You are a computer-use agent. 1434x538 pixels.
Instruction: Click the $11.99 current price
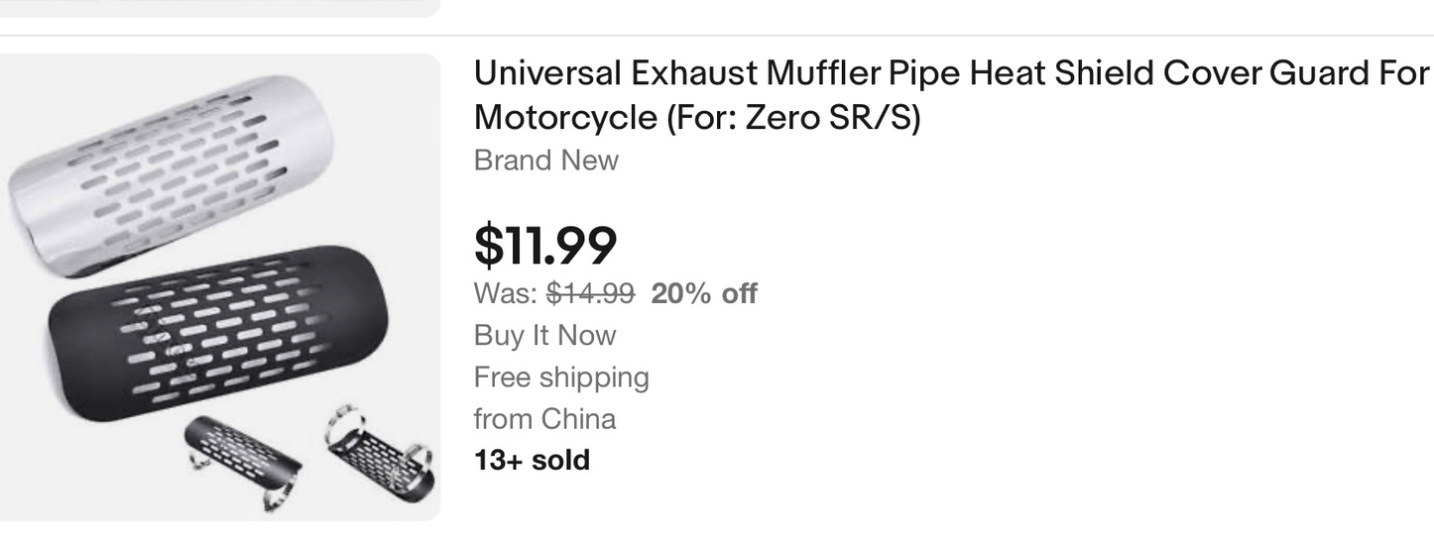point(545,245)
